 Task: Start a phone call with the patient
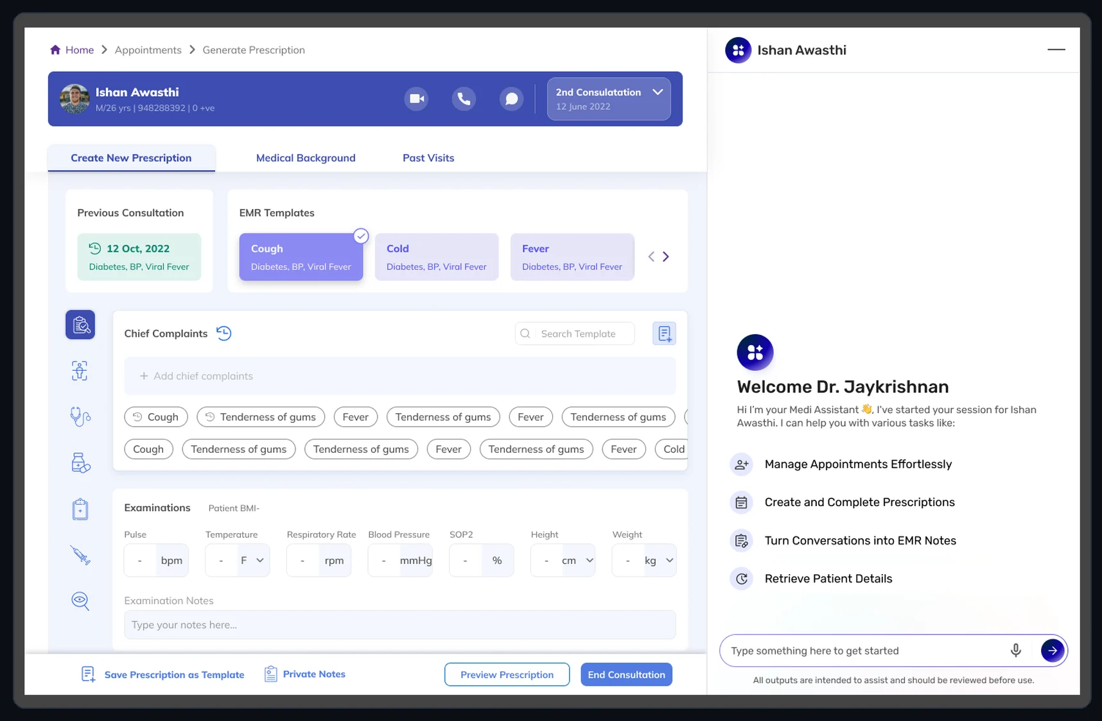coord(464,99)
